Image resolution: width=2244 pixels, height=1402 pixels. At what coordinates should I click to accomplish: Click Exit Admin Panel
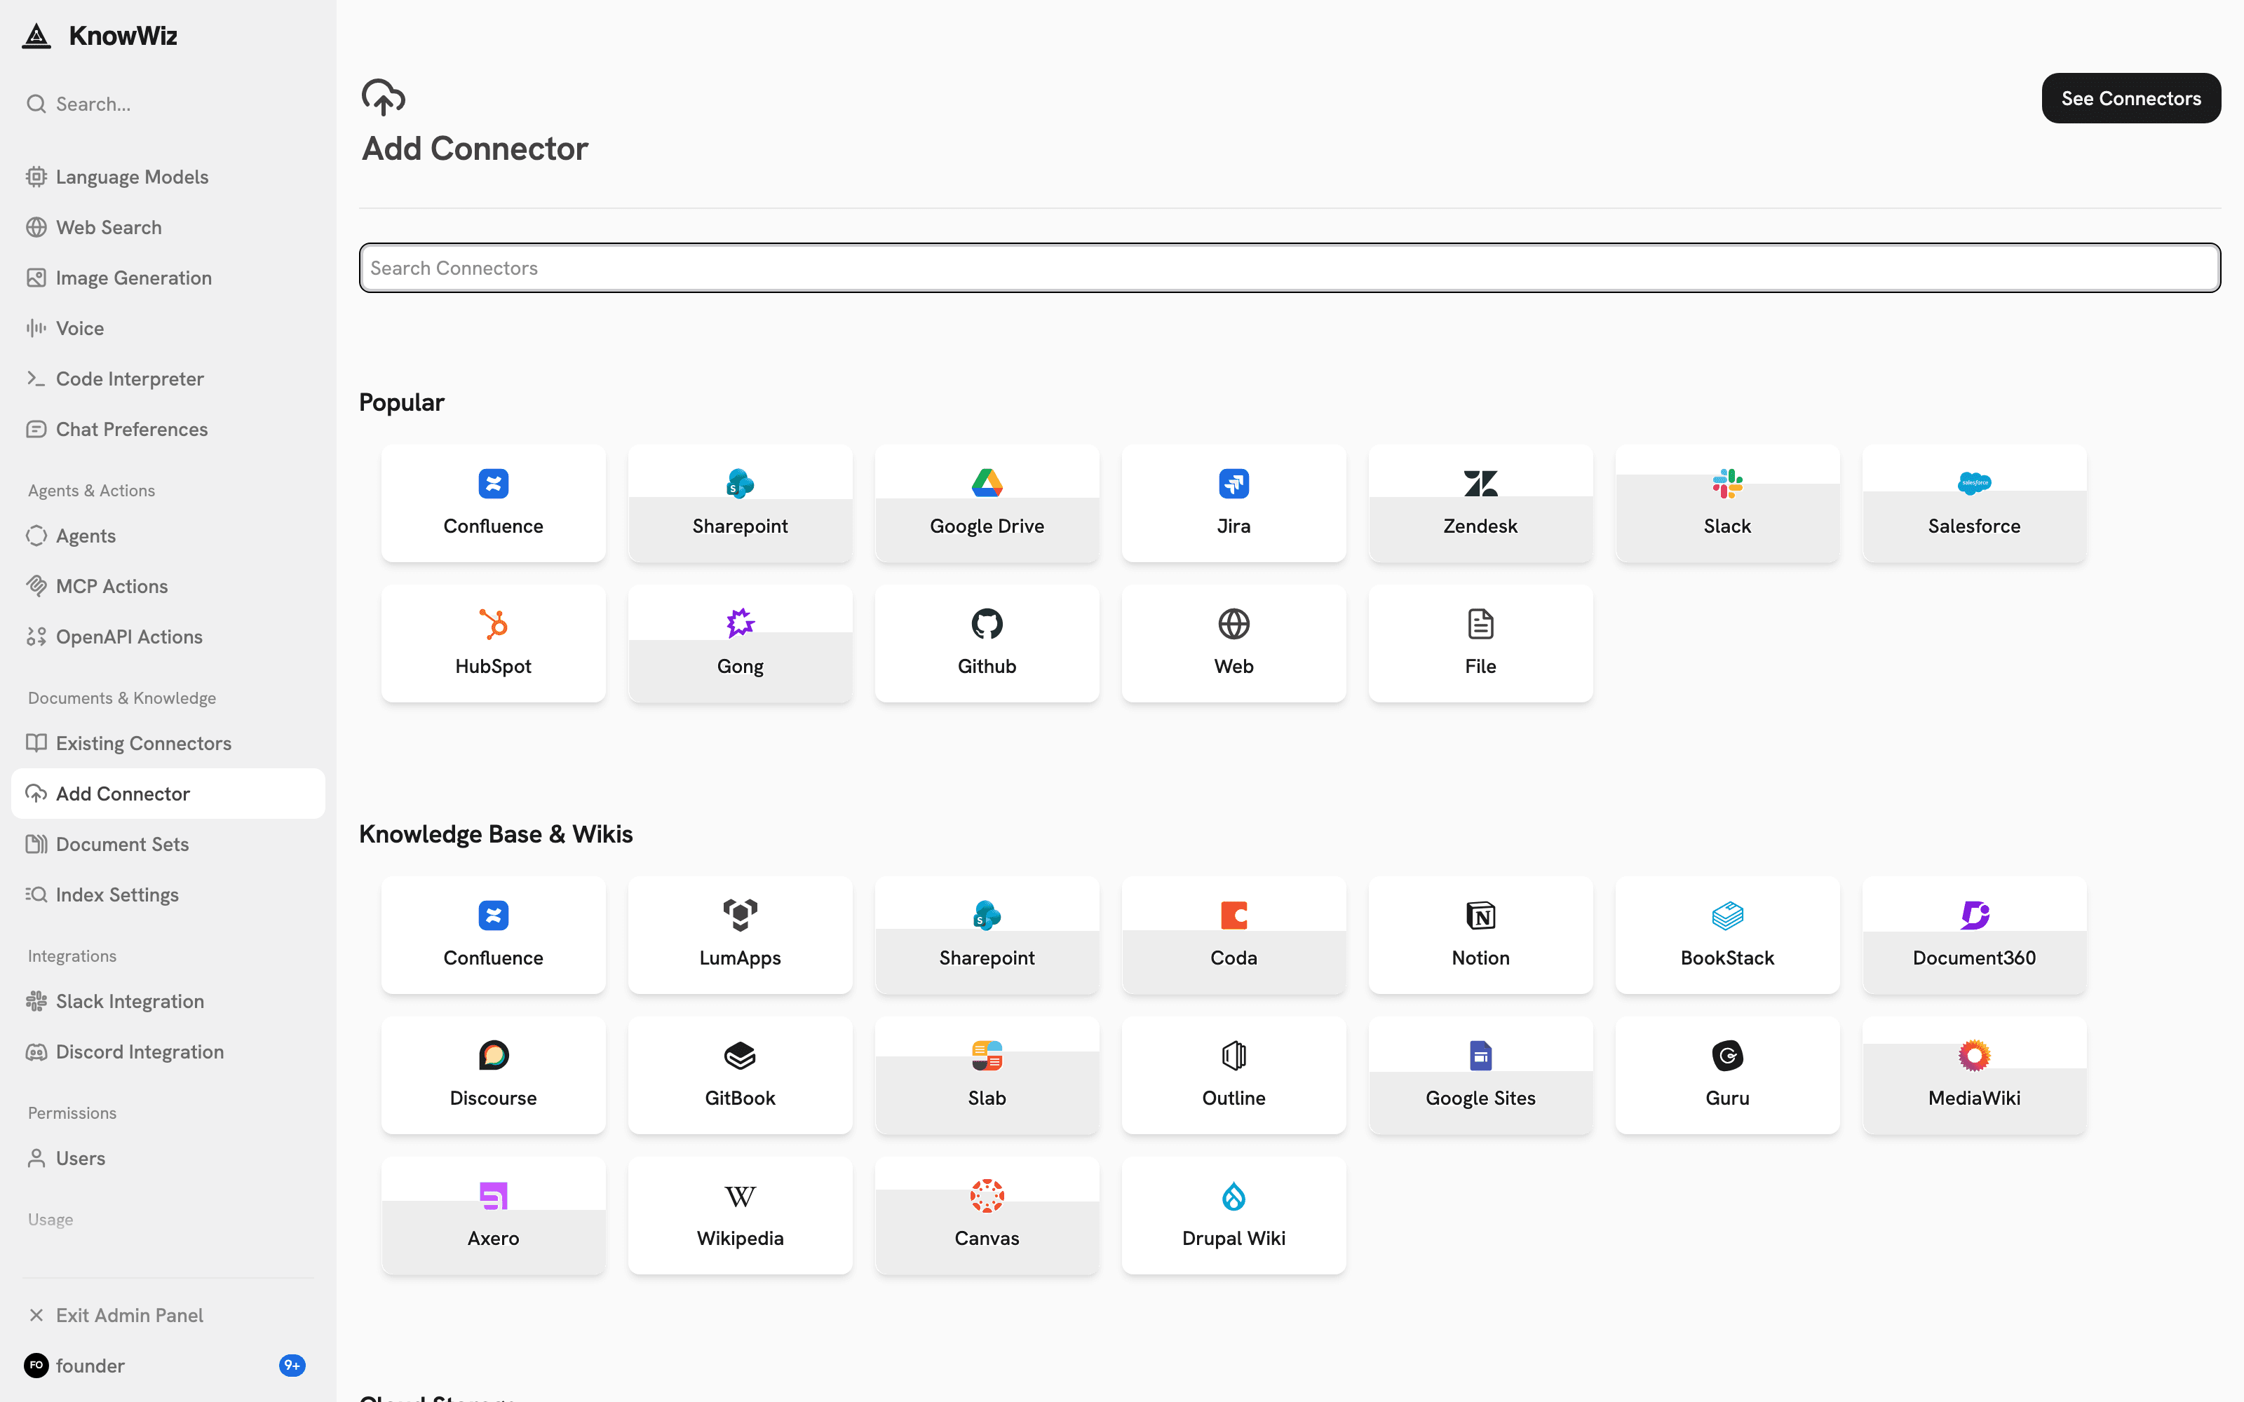click(x=168, y=1316)
